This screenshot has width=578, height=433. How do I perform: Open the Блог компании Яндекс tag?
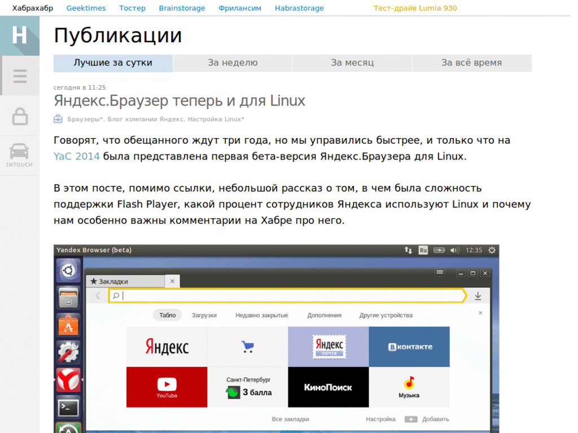point(145,120)
